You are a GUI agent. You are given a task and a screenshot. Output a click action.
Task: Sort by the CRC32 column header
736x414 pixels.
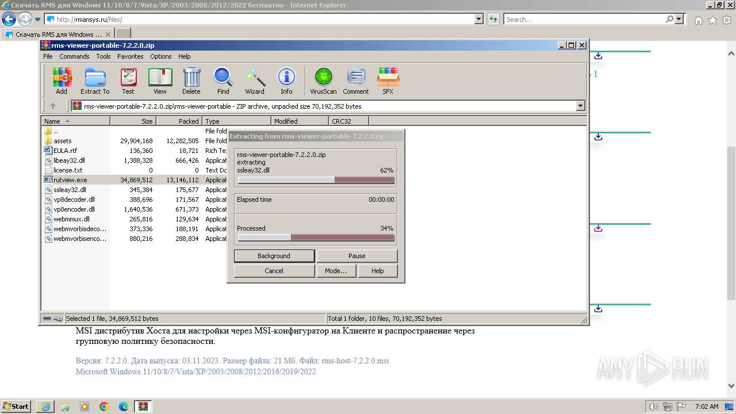[x=348, y=121]
